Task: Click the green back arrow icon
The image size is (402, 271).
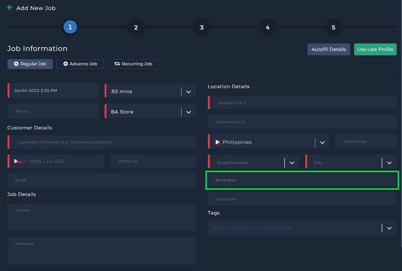Action: [x=10, y=8]
